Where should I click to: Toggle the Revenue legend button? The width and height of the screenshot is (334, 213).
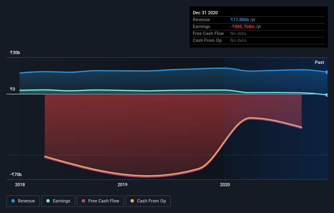coord(23,201)
